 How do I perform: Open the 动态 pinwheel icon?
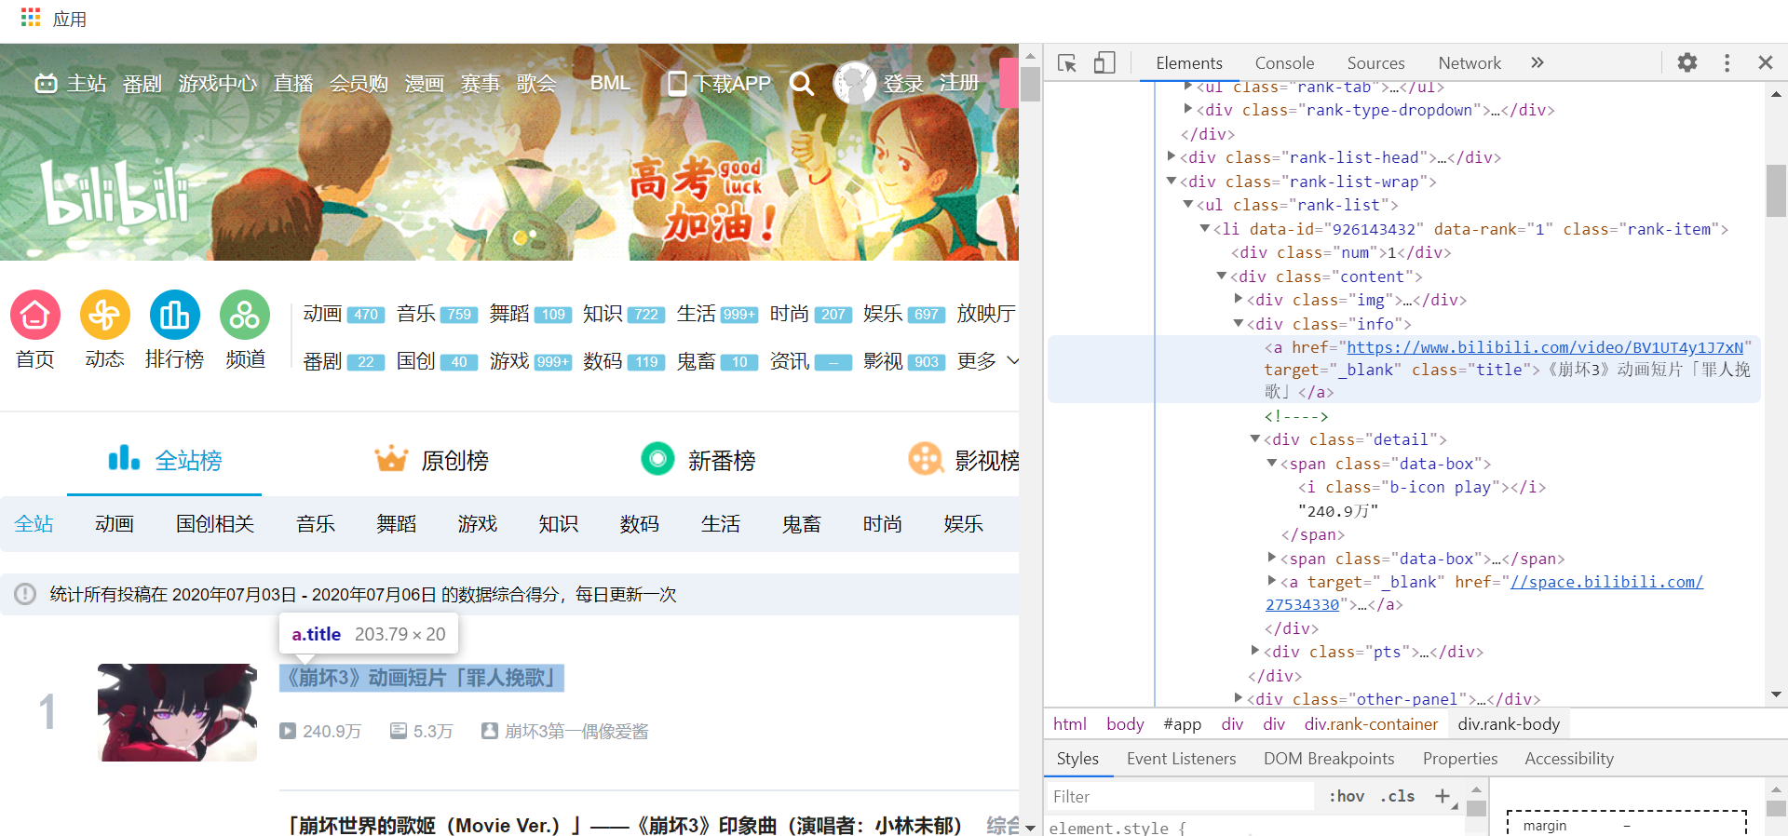click(x=104, y=315)
